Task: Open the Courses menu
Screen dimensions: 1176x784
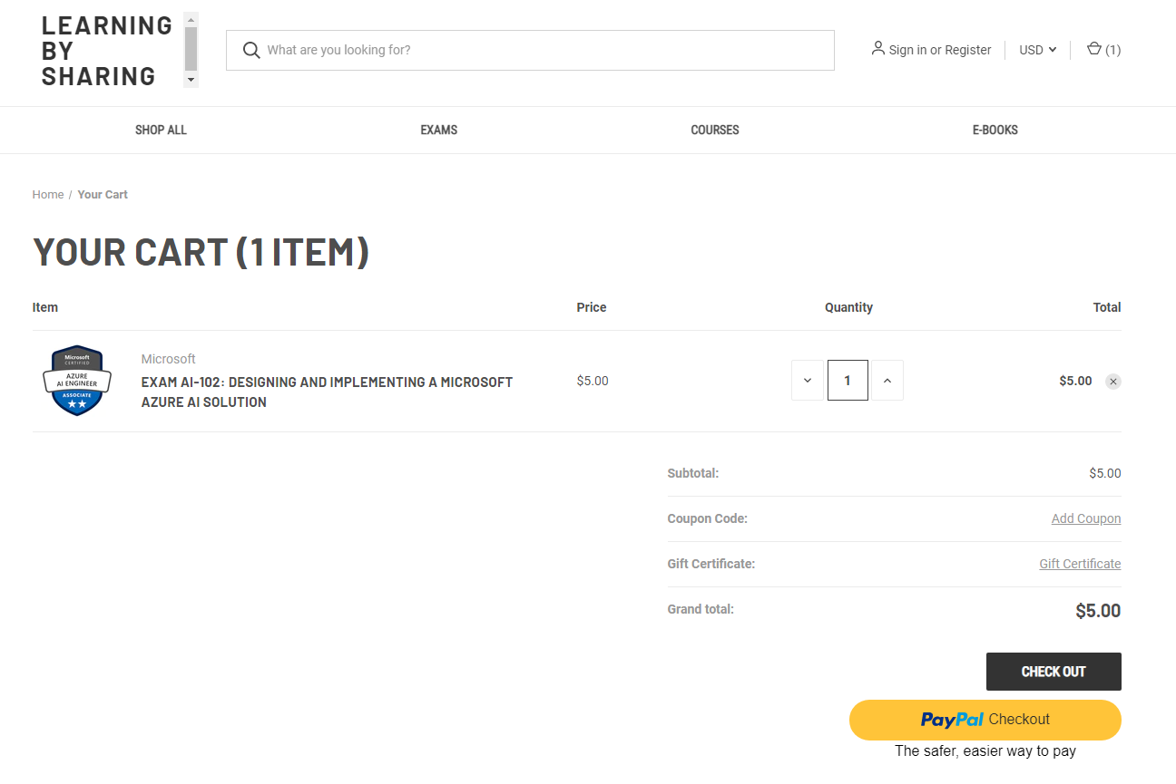Action: tap(715, 130)
